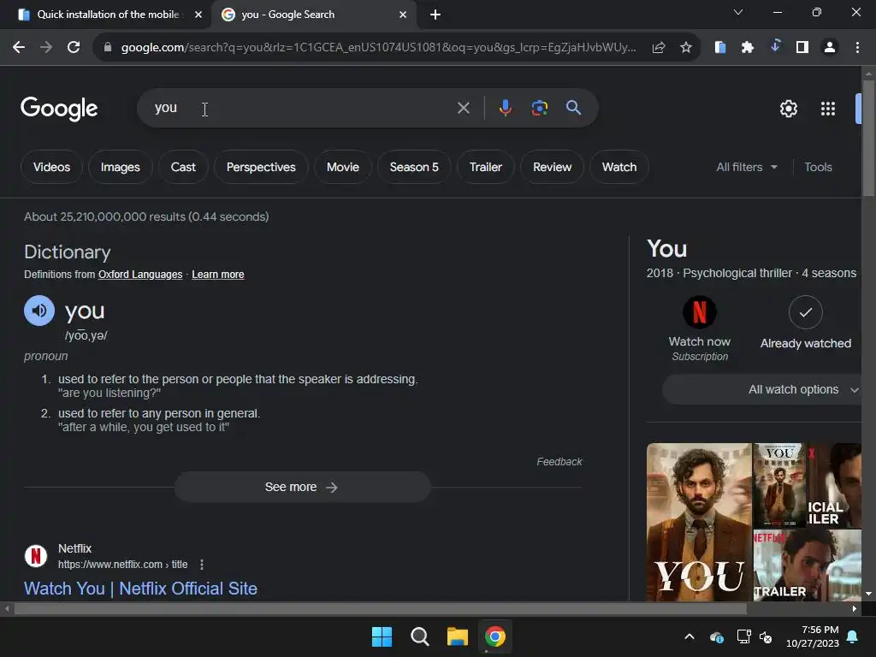Screen dimensions: 876x657
Task: Share this page from address bar
Action: tap(659, 48)
